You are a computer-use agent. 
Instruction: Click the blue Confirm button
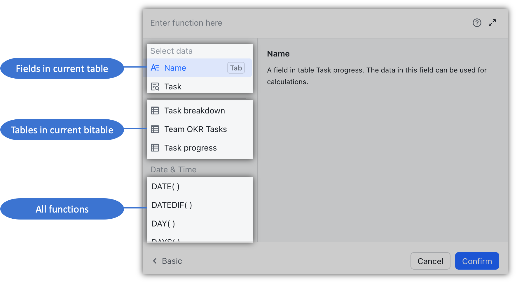click(477, 261)
